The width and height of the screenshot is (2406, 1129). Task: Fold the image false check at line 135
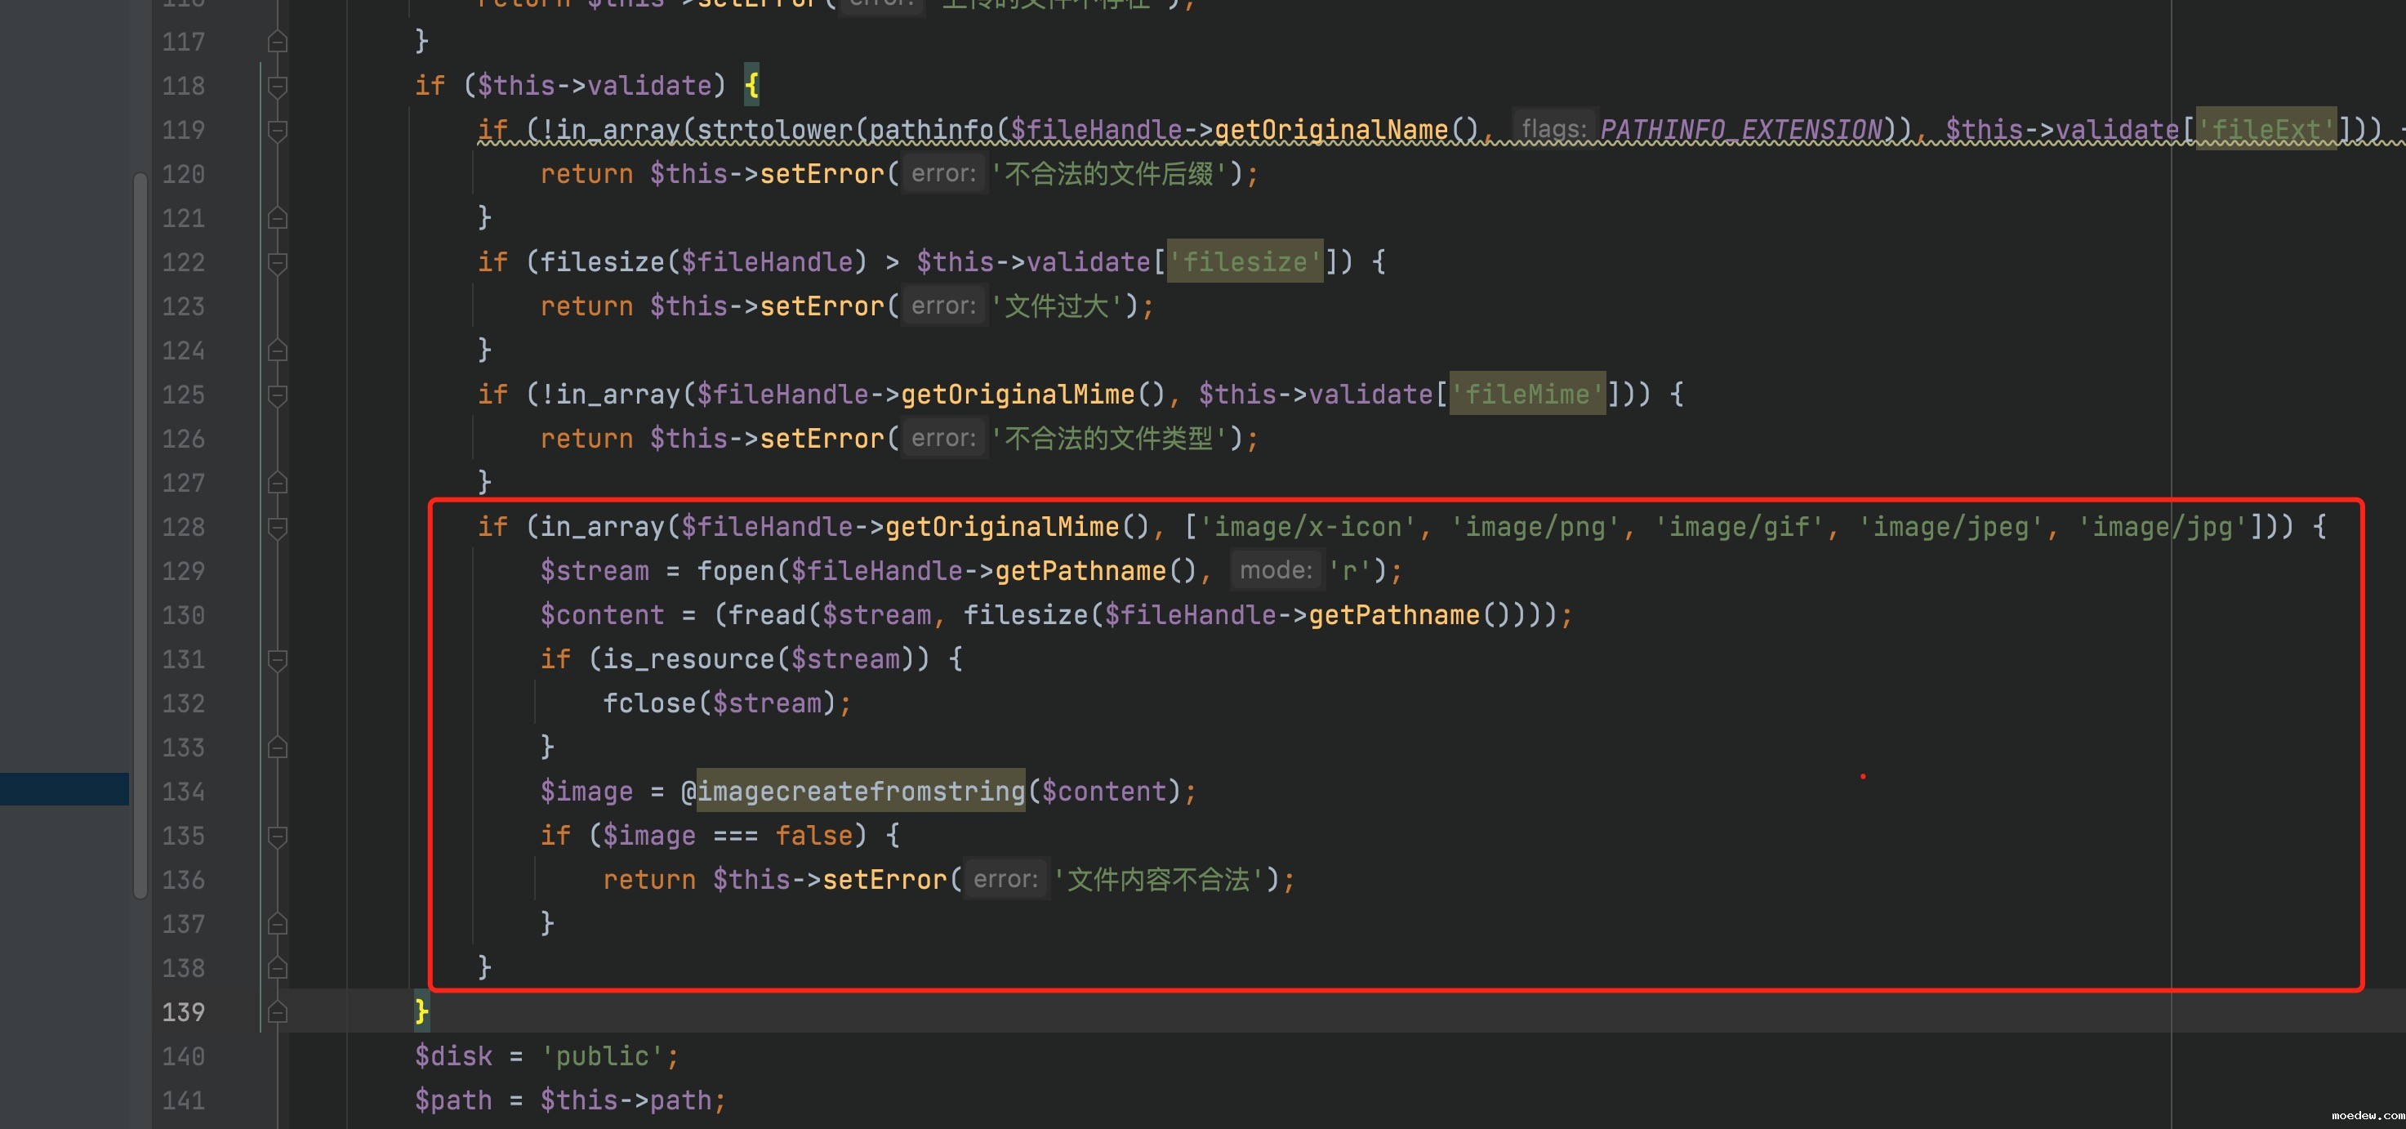click(x=277, y=837)
